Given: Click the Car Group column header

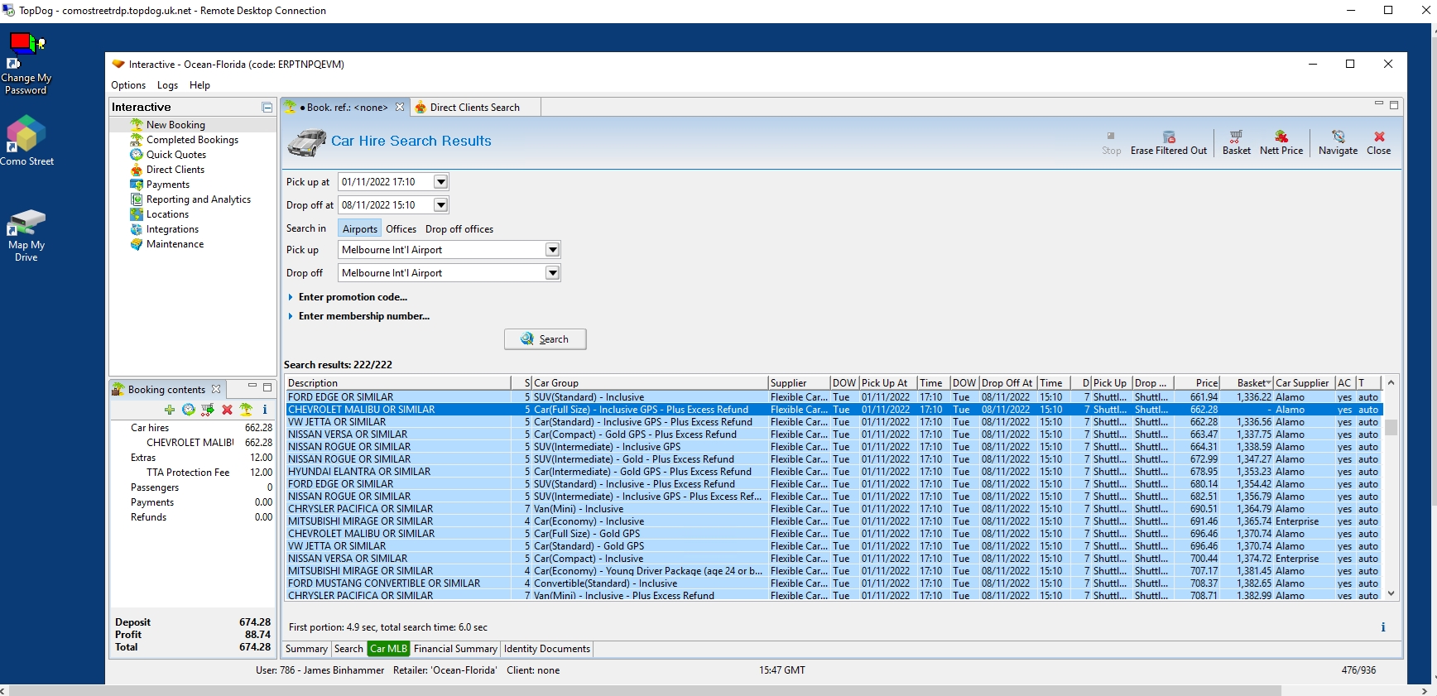Looking at the screenshot, I should pyautogui.click(x=650, y=383).
